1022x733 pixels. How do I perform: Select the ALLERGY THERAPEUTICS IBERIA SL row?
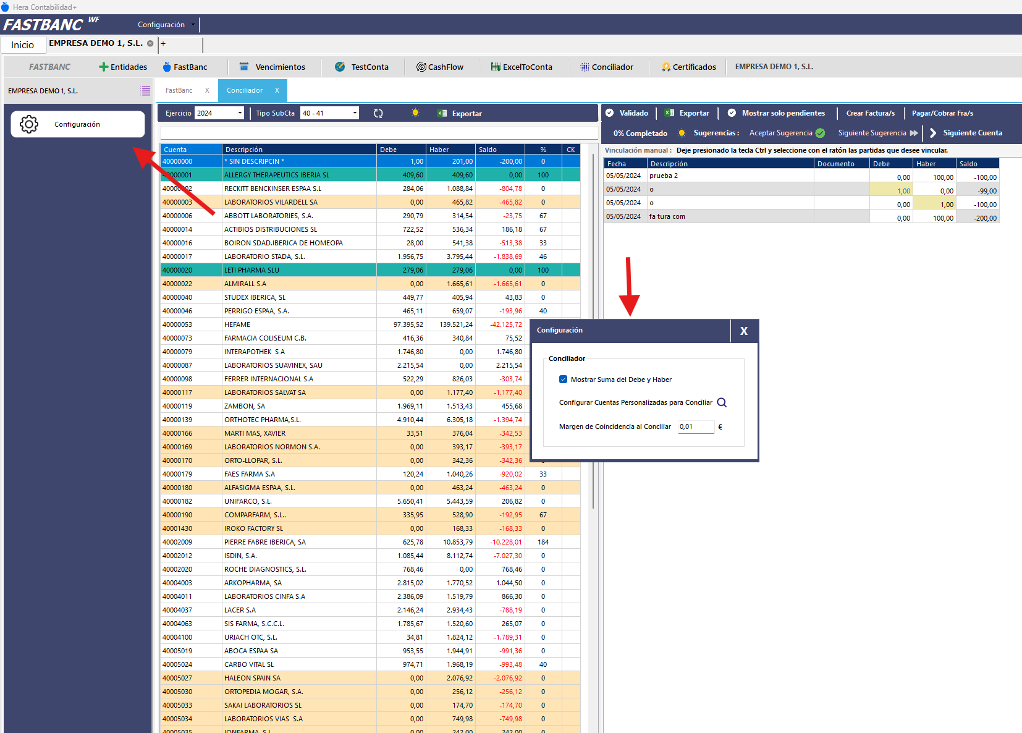coord(370,175)
